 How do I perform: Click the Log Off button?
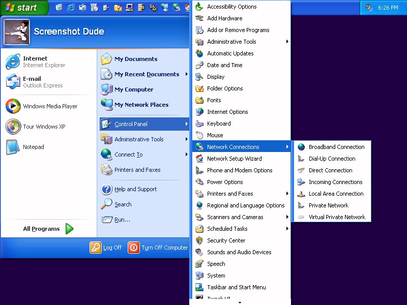pos(106,248)
